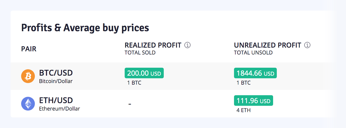
Task: Click the orange Bitcoin logo icon
Action: coord(28,76)
